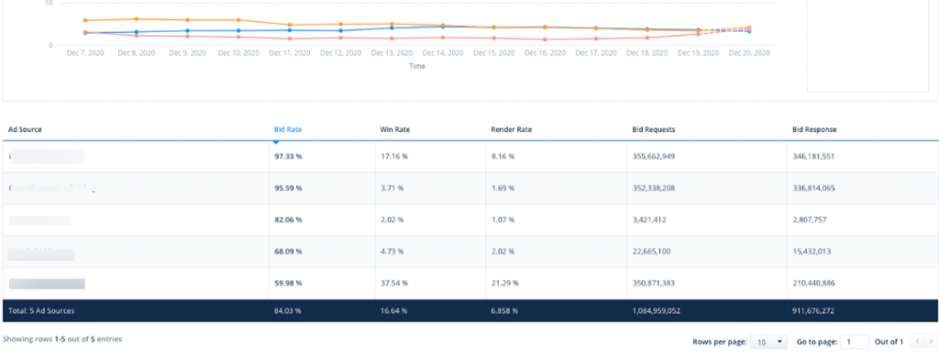Select the ad source row with 59.98 % bid rate

tap(470, 284)
